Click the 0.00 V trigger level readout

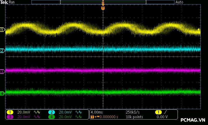coord(162,117)
